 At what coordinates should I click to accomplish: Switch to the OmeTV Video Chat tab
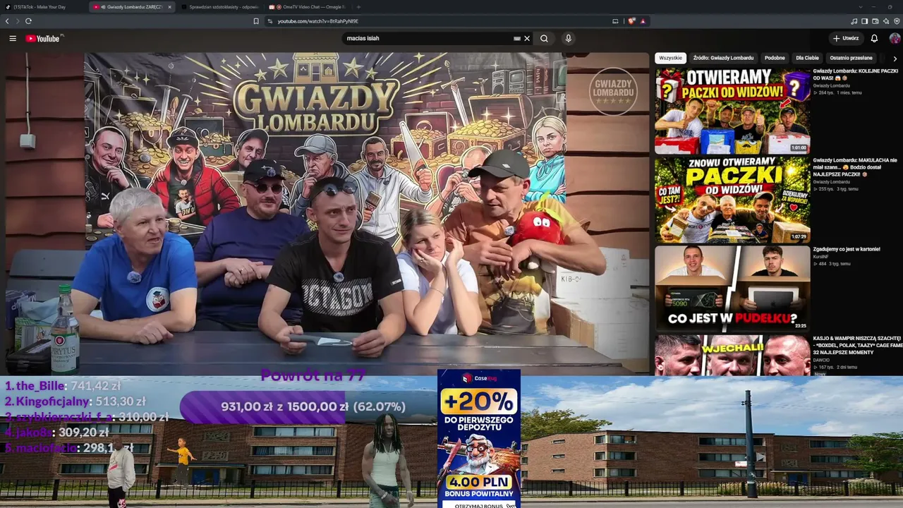308,7
